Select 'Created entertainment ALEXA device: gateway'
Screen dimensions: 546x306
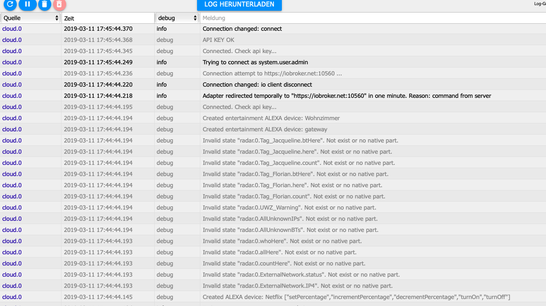265,129
